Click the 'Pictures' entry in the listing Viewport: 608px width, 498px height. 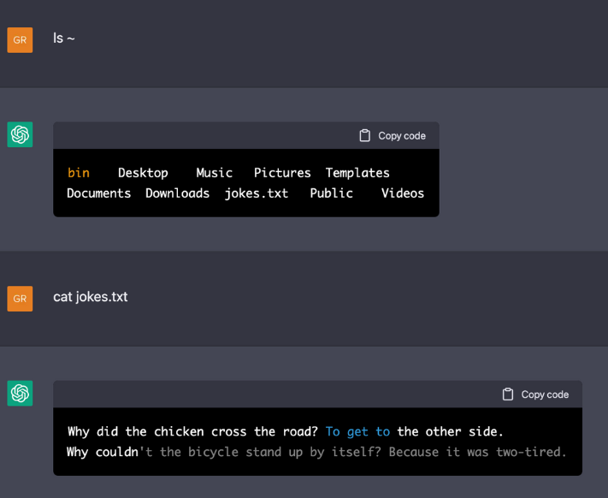pos(282,173)
